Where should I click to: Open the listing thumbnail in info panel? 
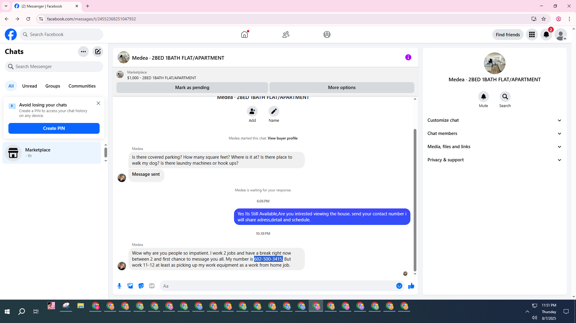pyautogui.click(x=495, y=63)
